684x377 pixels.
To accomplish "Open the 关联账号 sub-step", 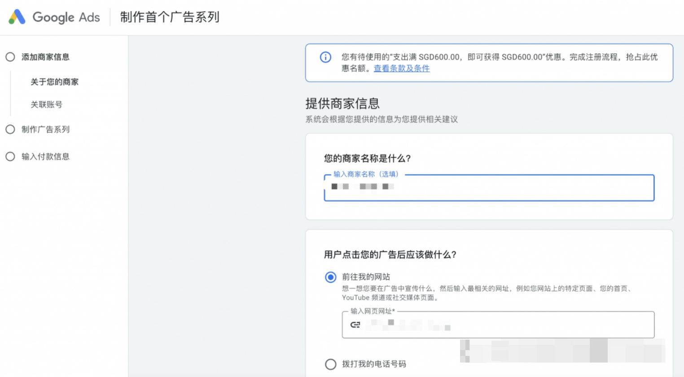I will 46,104.
